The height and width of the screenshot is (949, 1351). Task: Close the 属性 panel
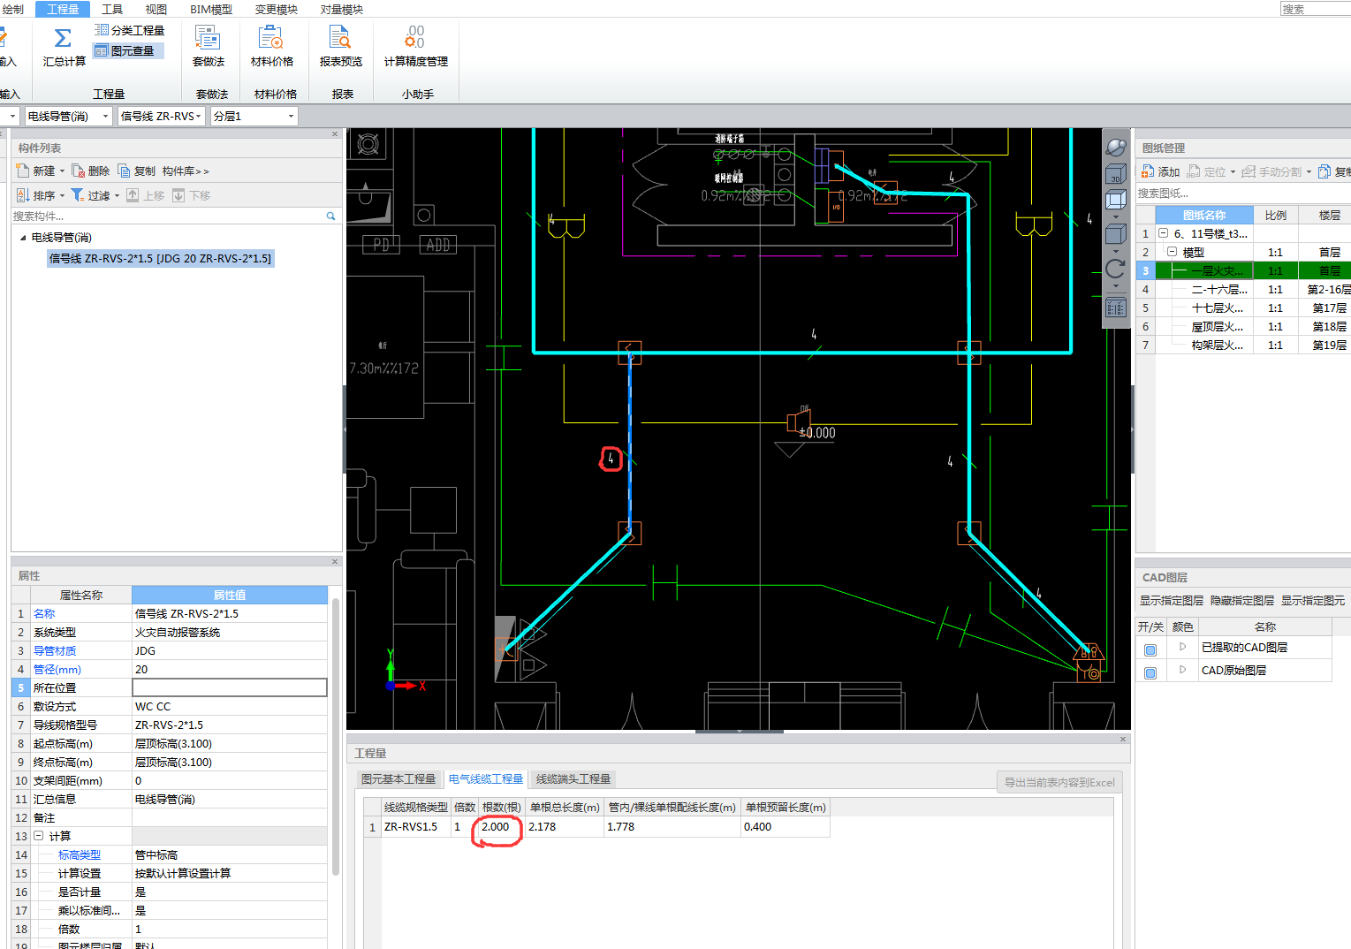[x=335, y=561]
